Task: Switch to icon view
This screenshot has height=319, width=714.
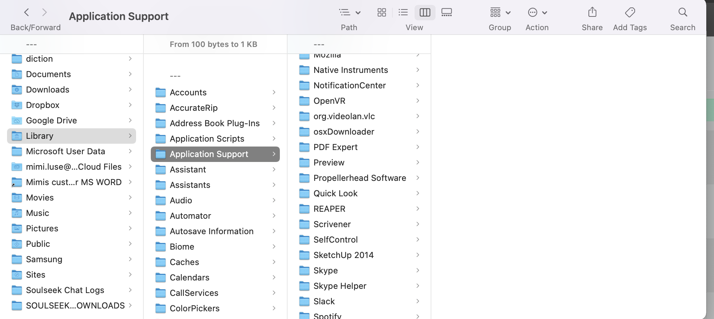Action: coord(382,13)
